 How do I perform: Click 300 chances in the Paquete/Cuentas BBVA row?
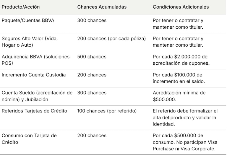click(x=92, y=21)
